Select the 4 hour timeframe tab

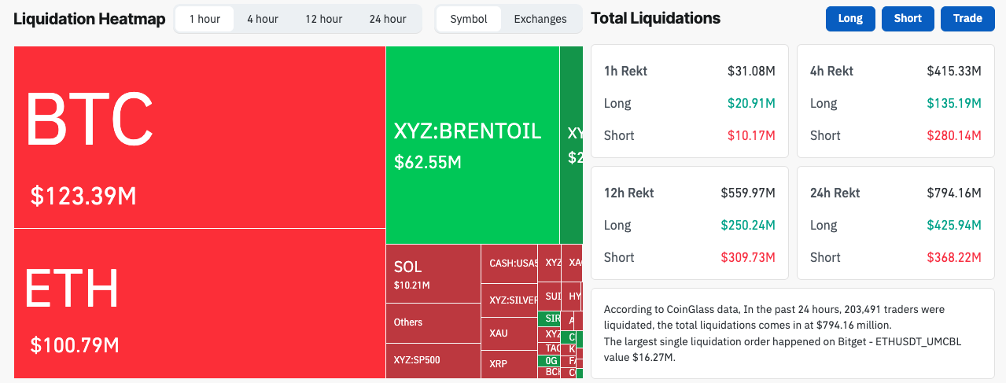[x=263, y=19]
